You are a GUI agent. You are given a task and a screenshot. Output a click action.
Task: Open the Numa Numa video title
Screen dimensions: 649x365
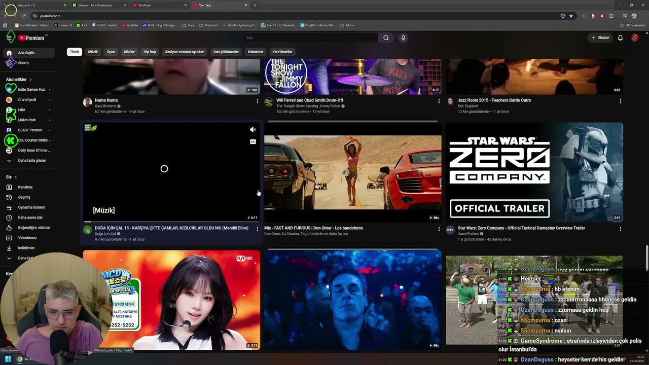(106, 100)
